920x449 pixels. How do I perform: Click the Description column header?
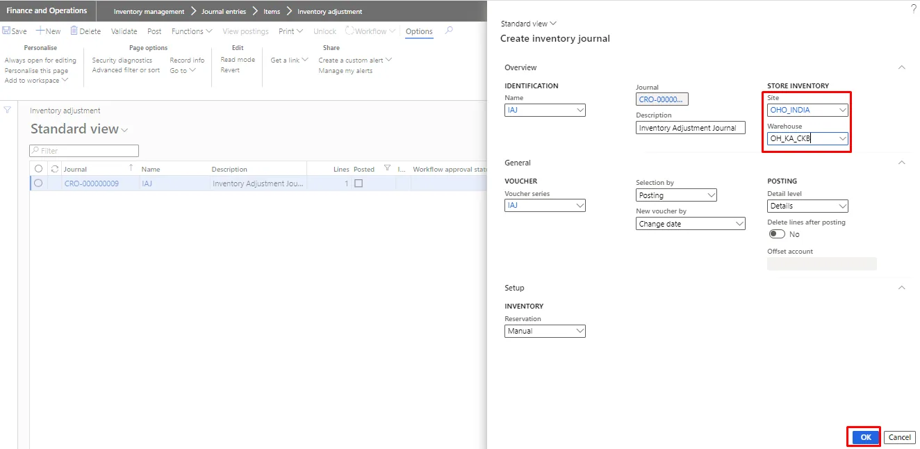pos(229,169)
